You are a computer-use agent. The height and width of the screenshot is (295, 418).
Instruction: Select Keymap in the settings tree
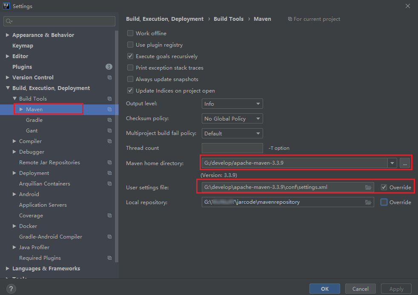23,46
